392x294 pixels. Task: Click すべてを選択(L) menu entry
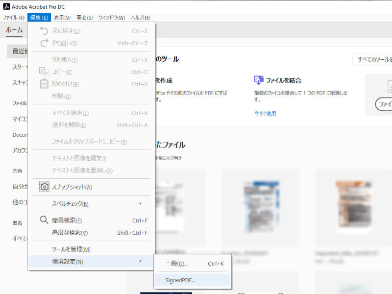pyautogui.click(x=91, y=113)
